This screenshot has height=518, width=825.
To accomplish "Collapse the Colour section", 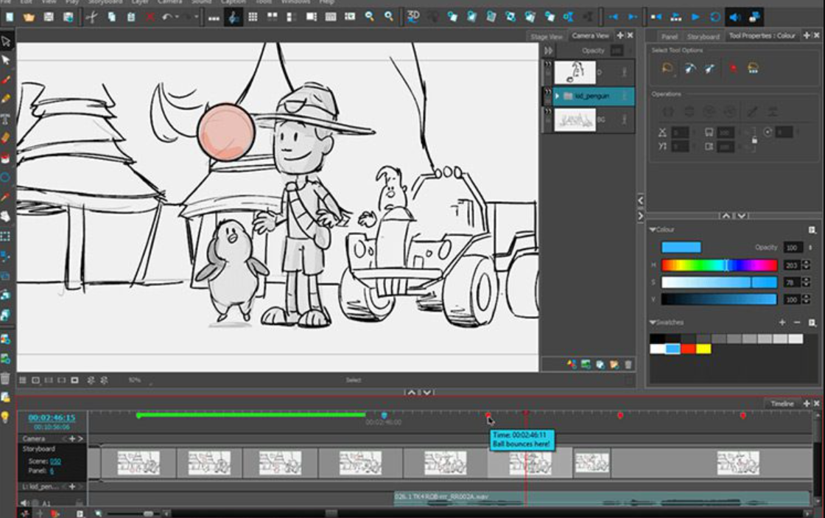I will click(653, 230).
